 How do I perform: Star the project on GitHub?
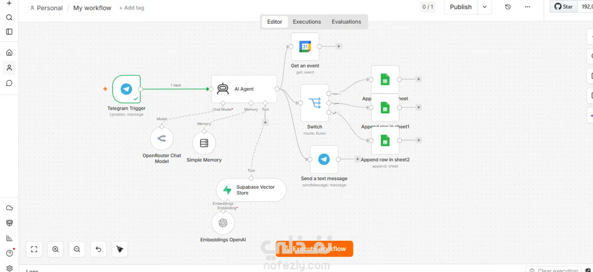[564, 7]
